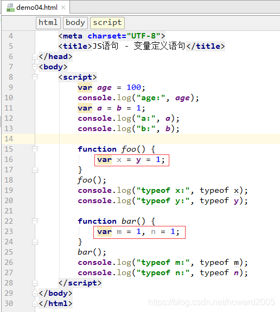Click line number 9 in the gutter
The height and width of the screenshot is (312, 280).
point(11,88)
